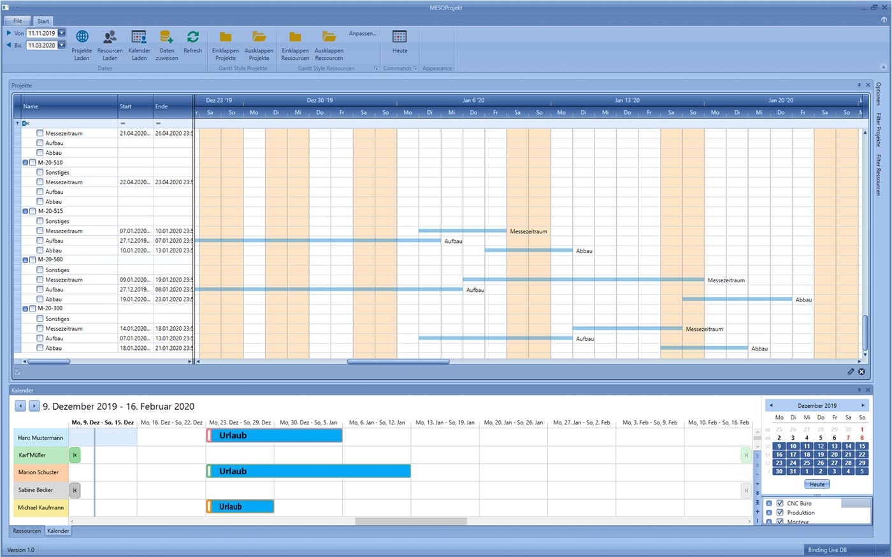Uncheck the Monteur resource group
This screenshot has width=892, height=557.
(780, 521)
